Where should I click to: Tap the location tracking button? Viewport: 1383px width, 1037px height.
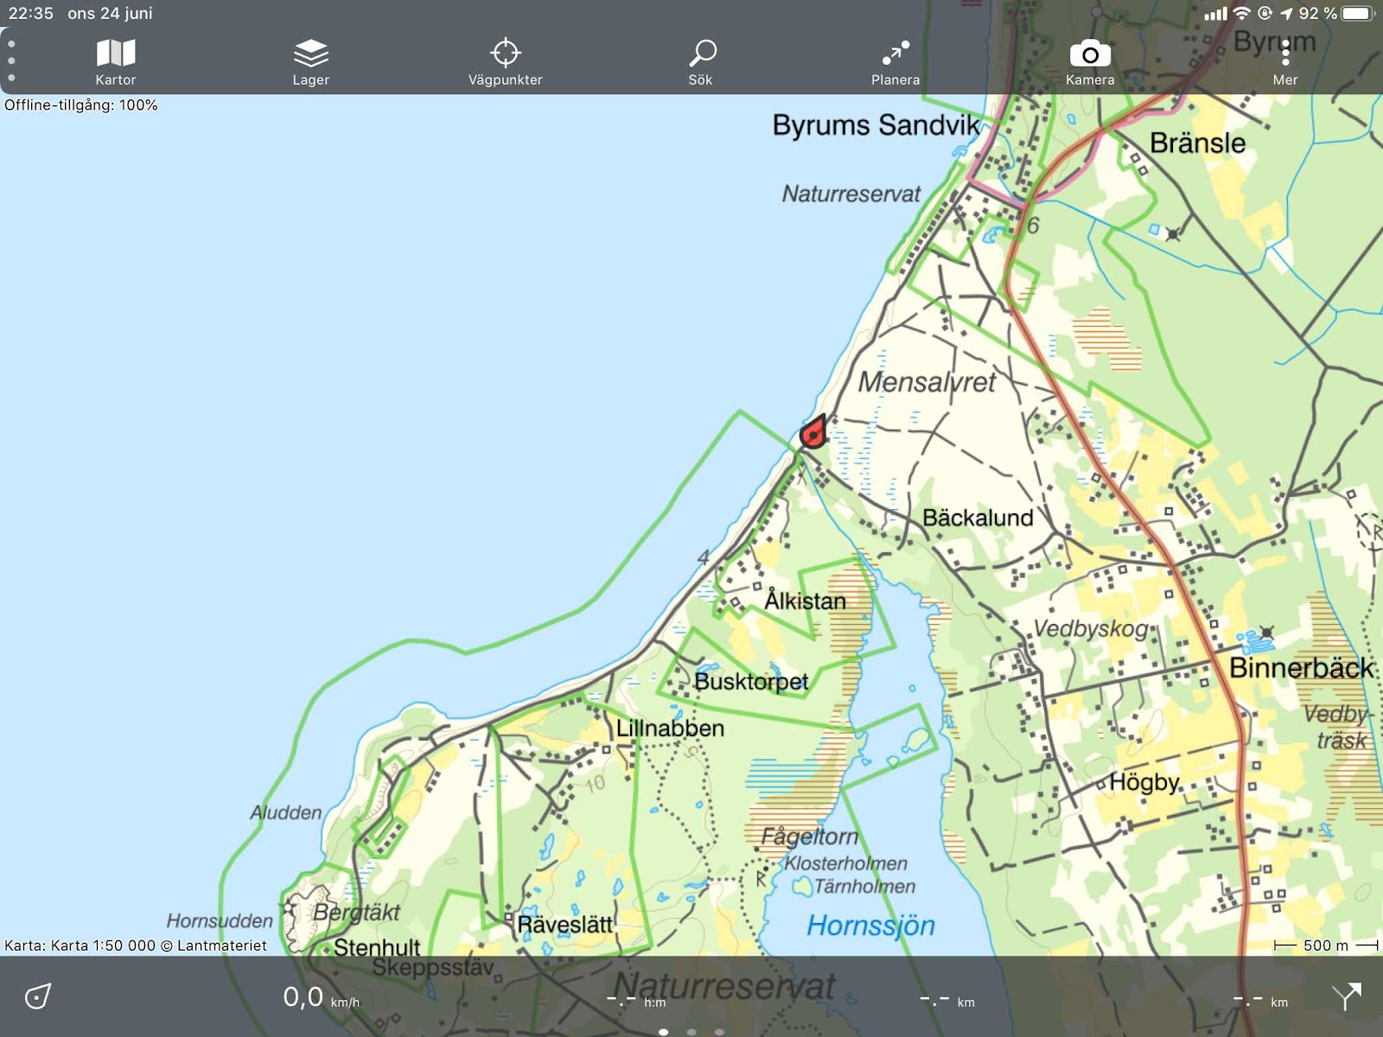click(x=38, y=996)
